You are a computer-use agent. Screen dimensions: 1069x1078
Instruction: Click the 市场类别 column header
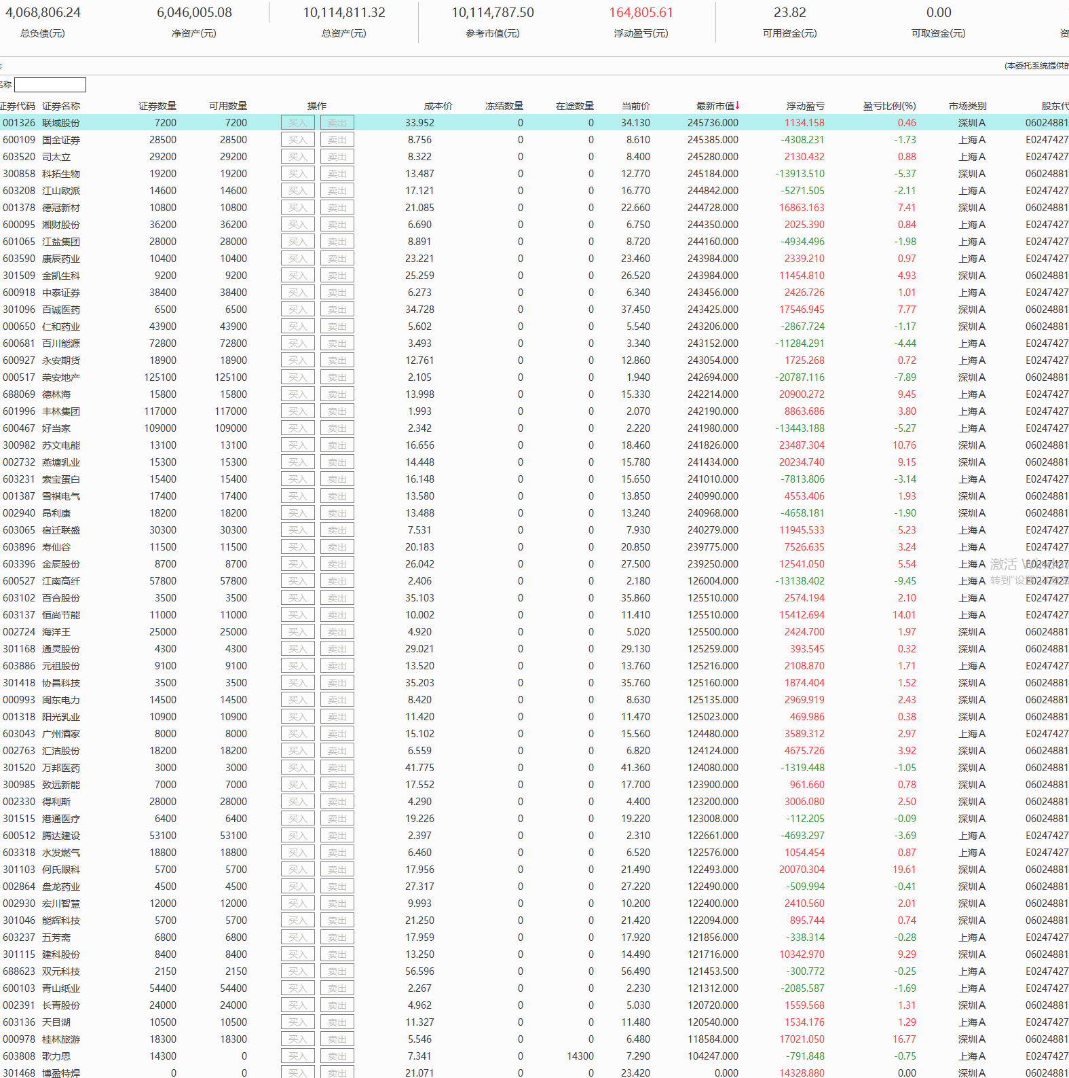[968, 106]
